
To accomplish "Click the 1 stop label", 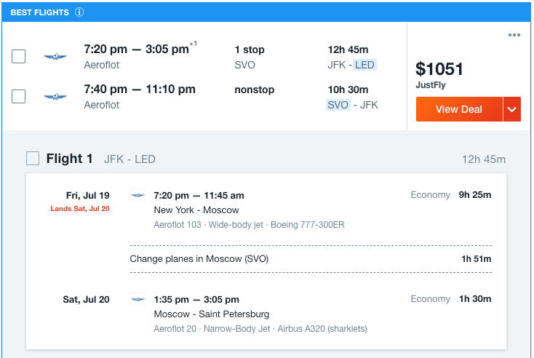I will coord(250,49).
